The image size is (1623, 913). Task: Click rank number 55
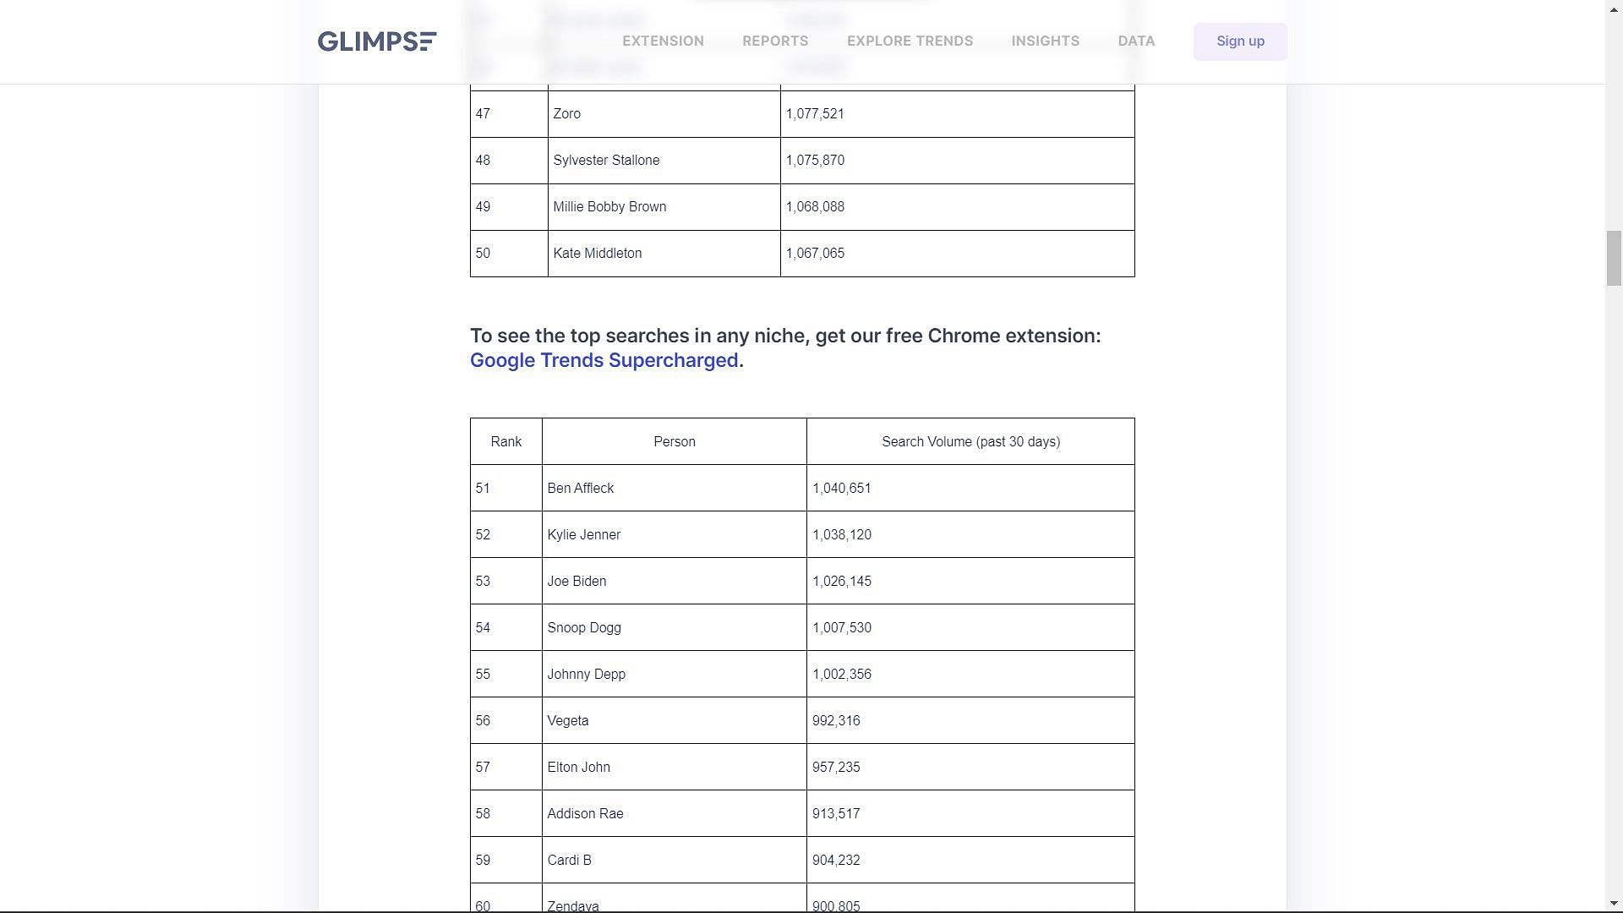(x=483, y=674)
